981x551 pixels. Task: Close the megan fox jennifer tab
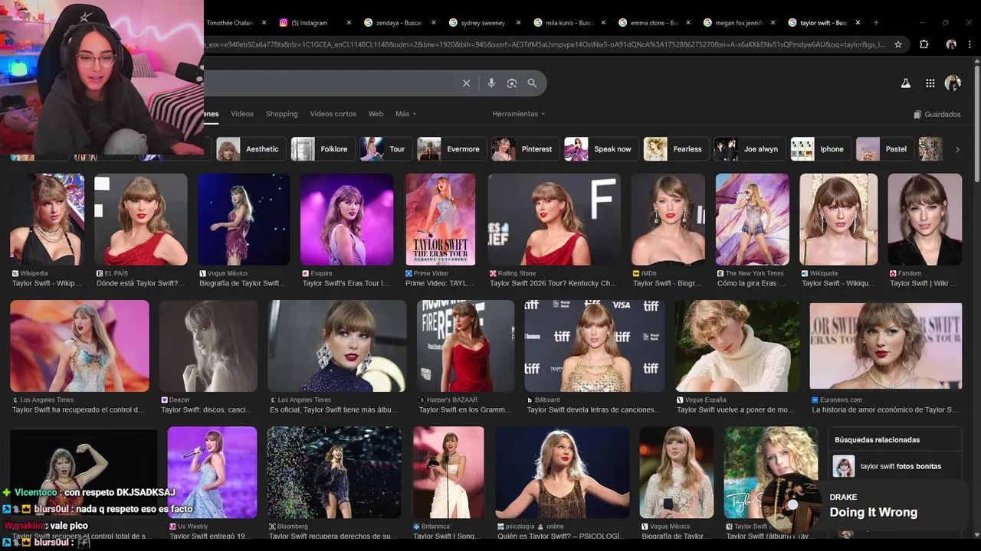tap(773, 23)
